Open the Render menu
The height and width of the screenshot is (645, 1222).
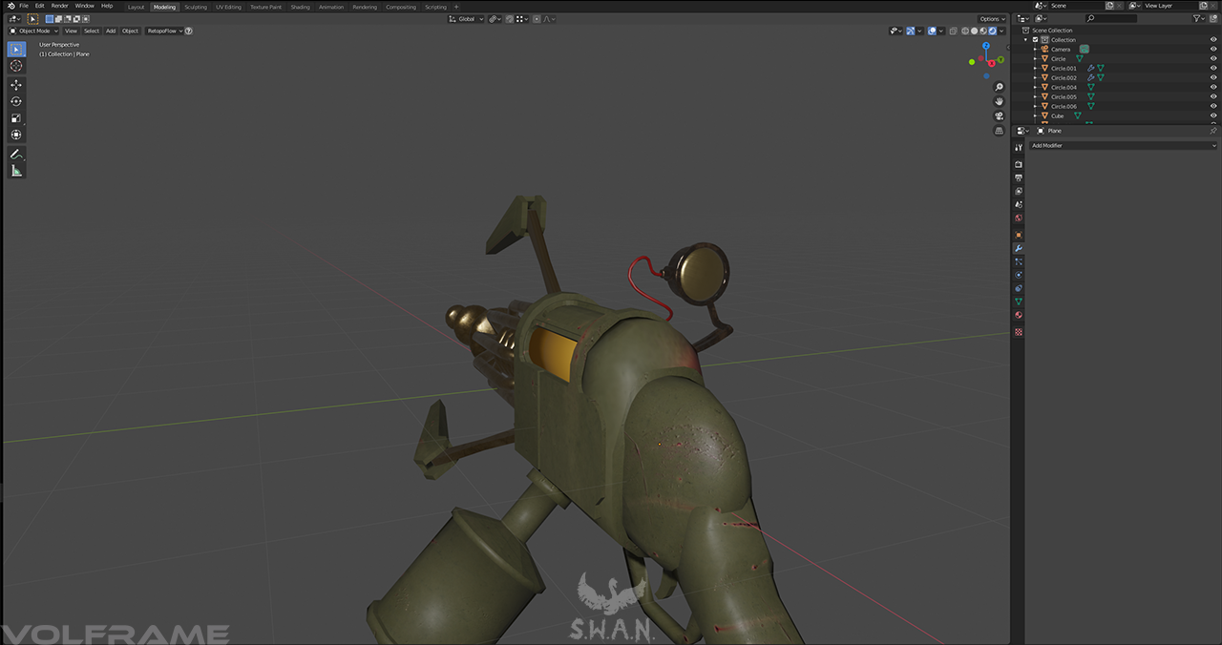59,6
